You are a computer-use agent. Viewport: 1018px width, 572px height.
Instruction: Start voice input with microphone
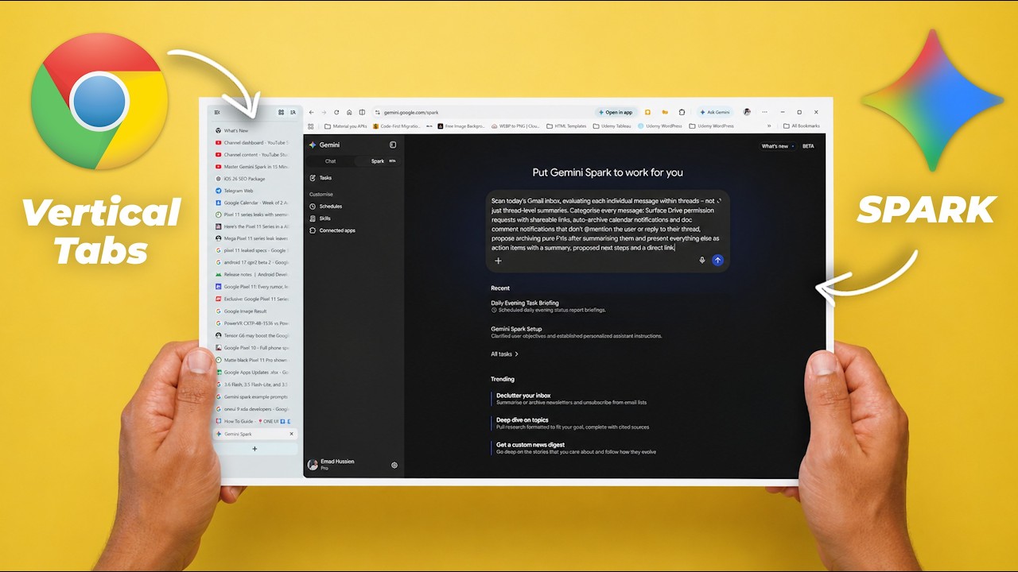click(702, 260)
